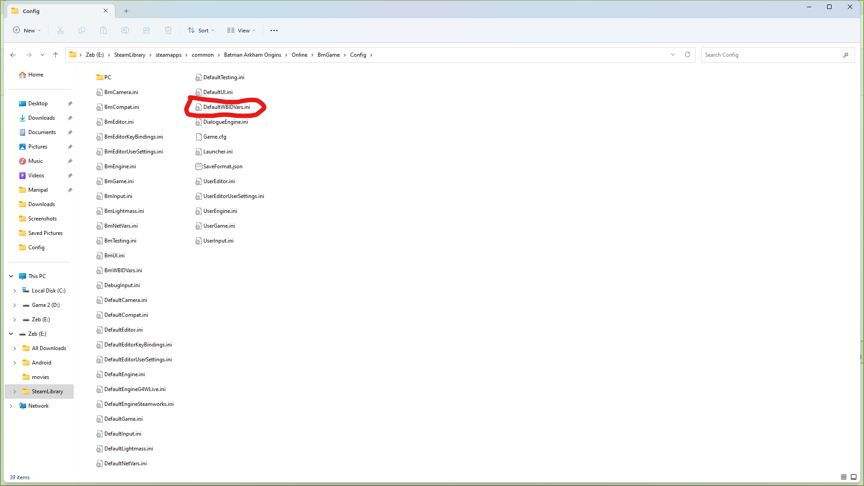864x486 pixels.
Task: Click the Rename icon in toolbar
Action: (x=125, y=31)
